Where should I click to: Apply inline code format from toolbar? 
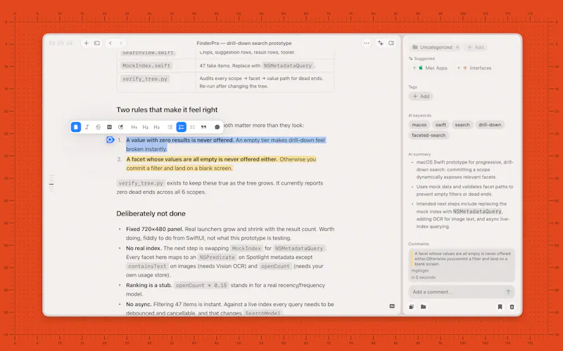[x=110, y=127]
